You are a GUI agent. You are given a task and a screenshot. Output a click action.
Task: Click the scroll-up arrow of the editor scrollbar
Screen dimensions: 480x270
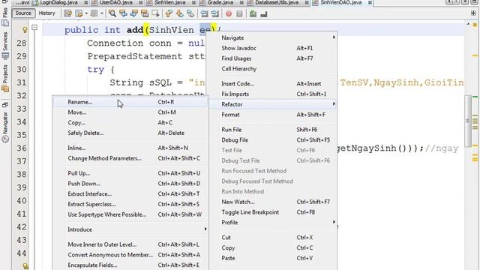pos(468,24)
